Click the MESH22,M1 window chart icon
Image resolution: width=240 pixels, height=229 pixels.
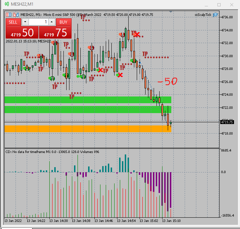[7, 4]
